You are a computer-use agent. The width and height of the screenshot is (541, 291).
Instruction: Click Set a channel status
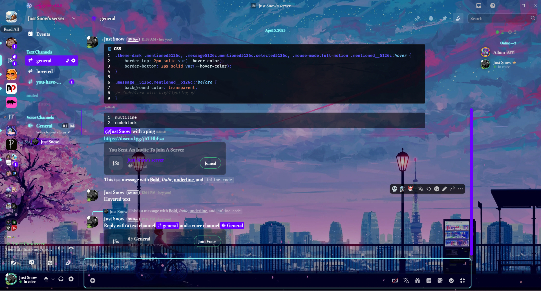[53, 132]
